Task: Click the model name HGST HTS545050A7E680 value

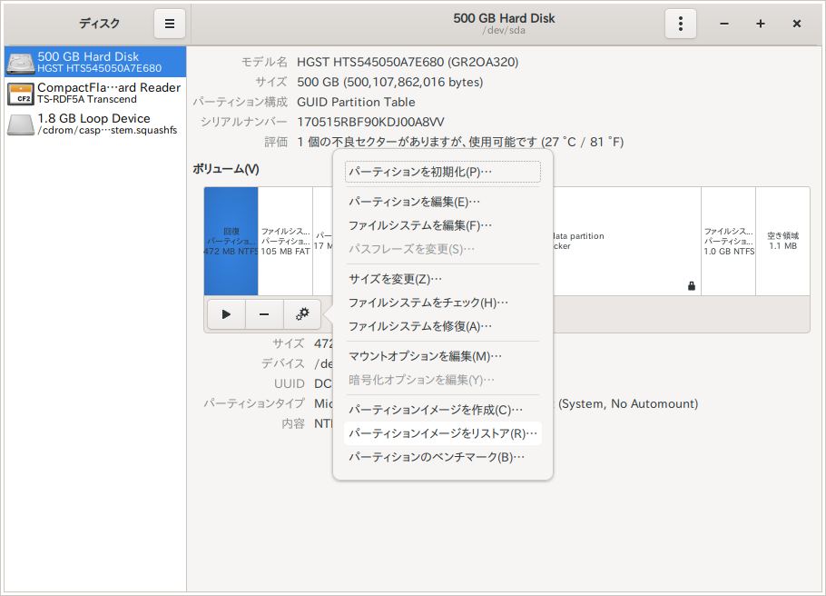Action: (408, 63)
